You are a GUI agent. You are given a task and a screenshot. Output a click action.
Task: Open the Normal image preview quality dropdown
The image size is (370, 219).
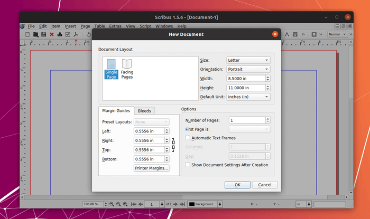tap(337, 34)
